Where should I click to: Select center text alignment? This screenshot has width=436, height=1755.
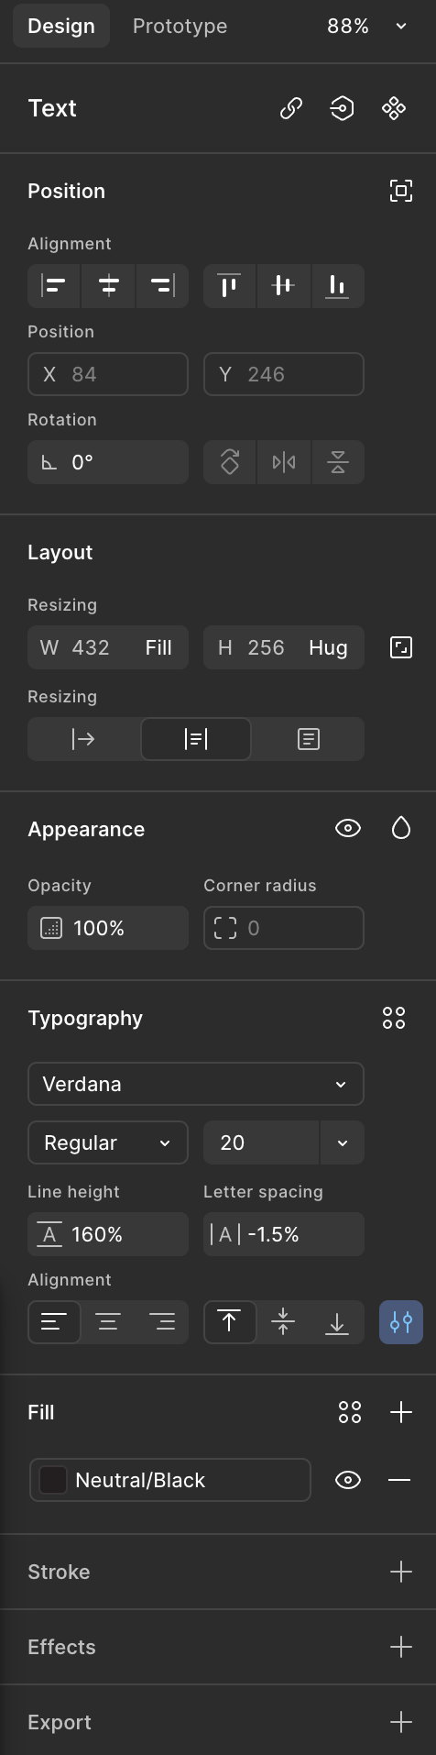pyautogui.click(x=109, y=1322)
